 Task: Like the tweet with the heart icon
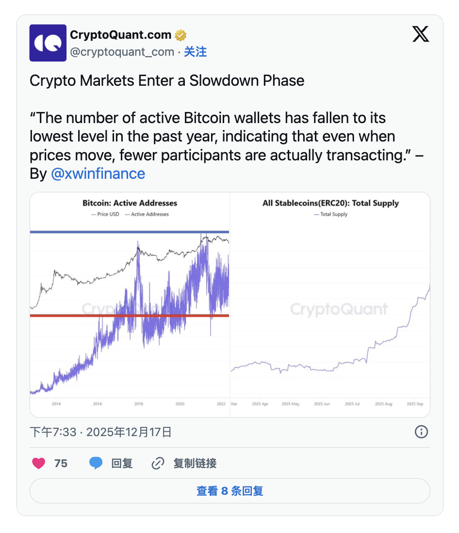pyautogui.click(x=39, y=463)
